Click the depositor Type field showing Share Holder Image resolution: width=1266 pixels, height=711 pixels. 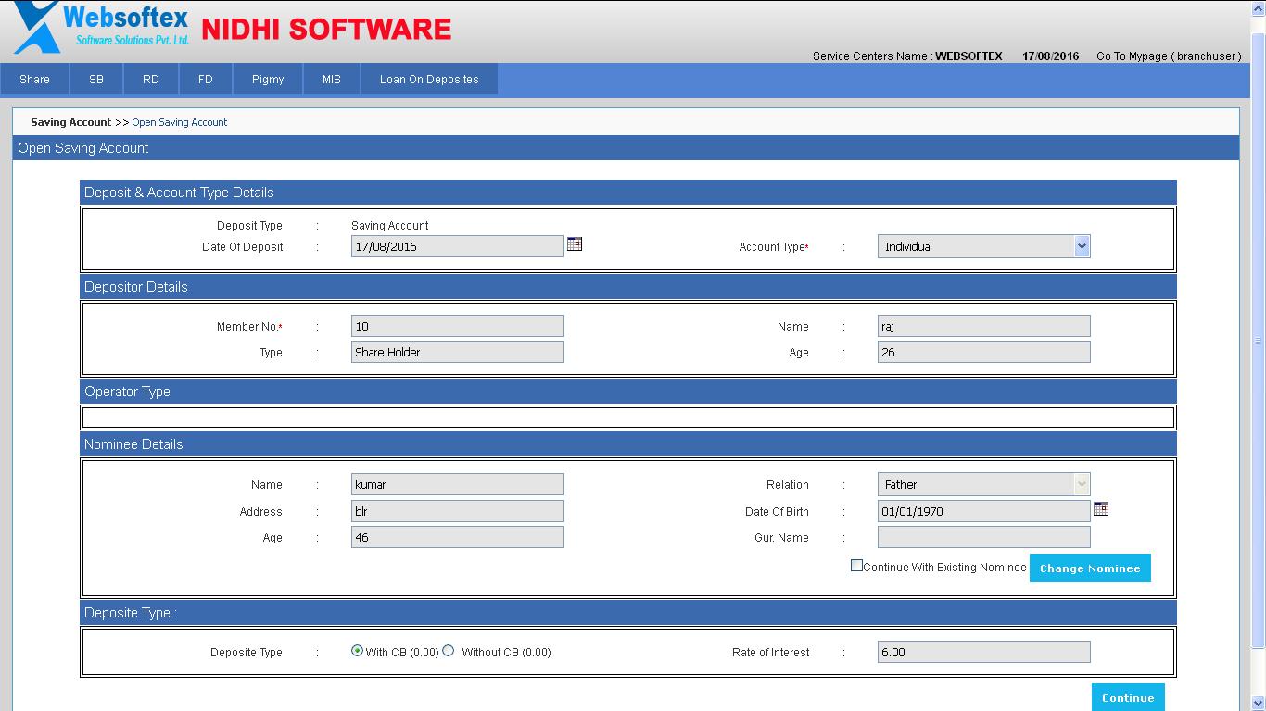[458, 352]
